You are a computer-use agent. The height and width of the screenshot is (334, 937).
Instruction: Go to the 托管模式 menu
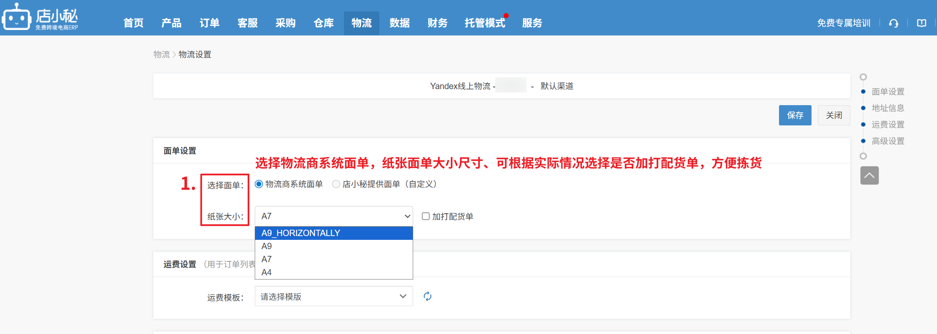[x=485, y=23]
